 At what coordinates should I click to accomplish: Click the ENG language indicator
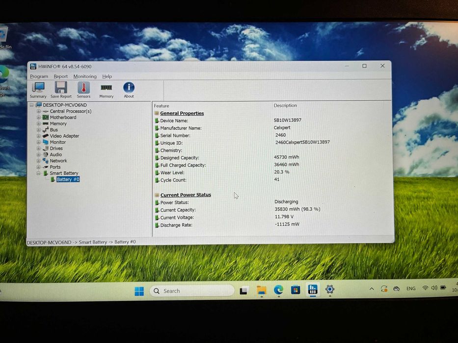click(x=411, y=289)
